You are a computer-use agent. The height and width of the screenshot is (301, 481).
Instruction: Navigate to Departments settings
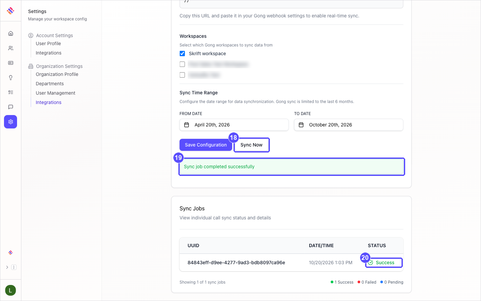click(x=50, y=84)
